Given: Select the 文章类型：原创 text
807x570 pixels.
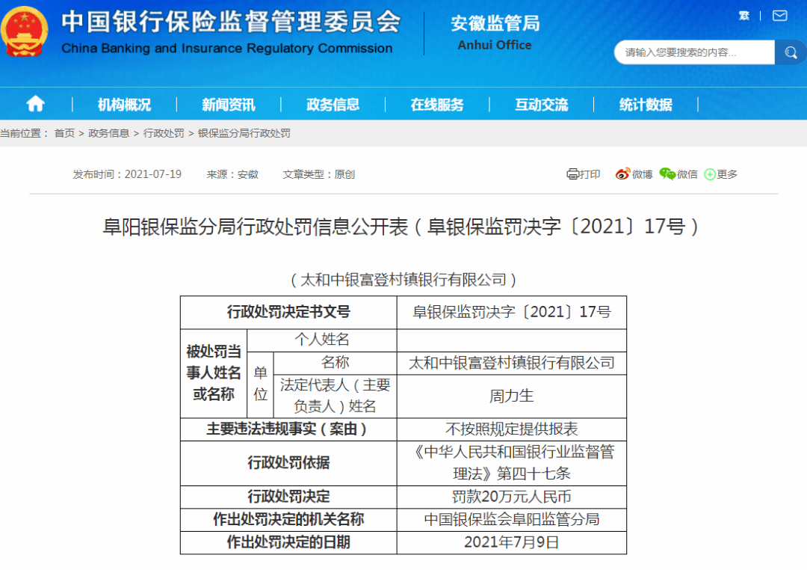Looking at the screenshot, I should [x=318, y=174].
